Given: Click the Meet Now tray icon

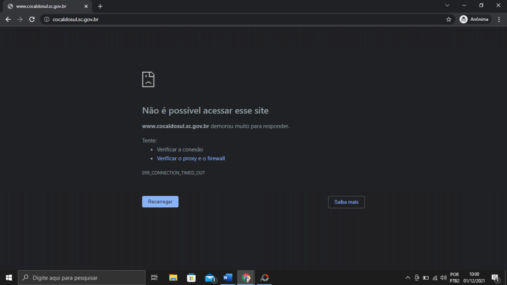Looking at the screenshot, I should pos(417,278).
